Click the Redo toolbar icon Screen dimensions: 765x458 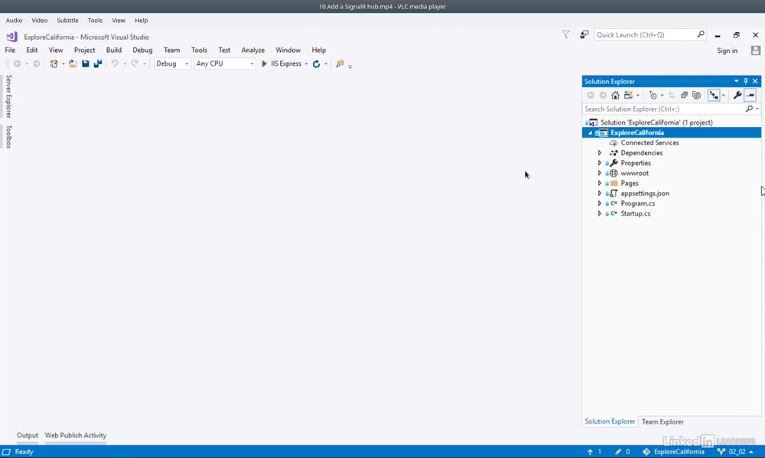click(x=135, y=64)
